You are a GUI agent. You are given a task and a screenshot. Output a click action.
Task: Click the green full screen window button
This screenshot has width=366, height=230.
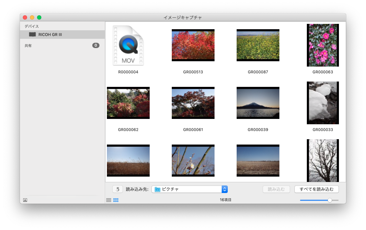tap(39, 17)
